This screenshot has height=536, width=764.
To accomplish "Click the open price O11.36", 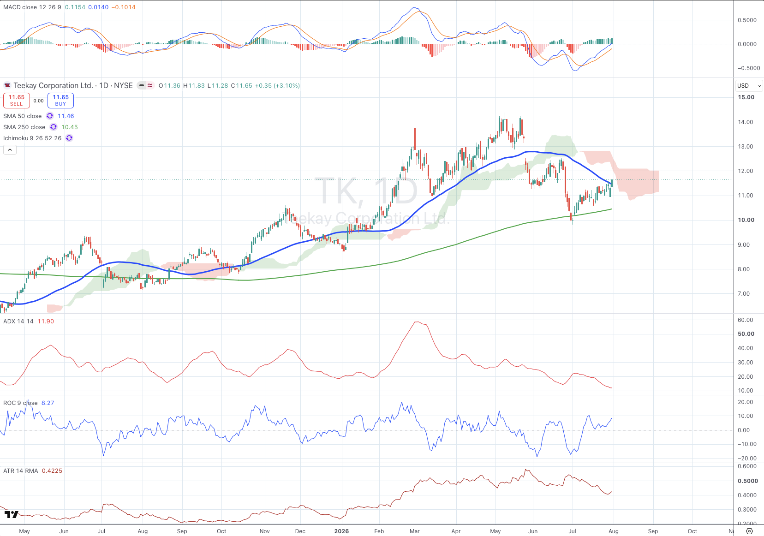I will 169,85.
